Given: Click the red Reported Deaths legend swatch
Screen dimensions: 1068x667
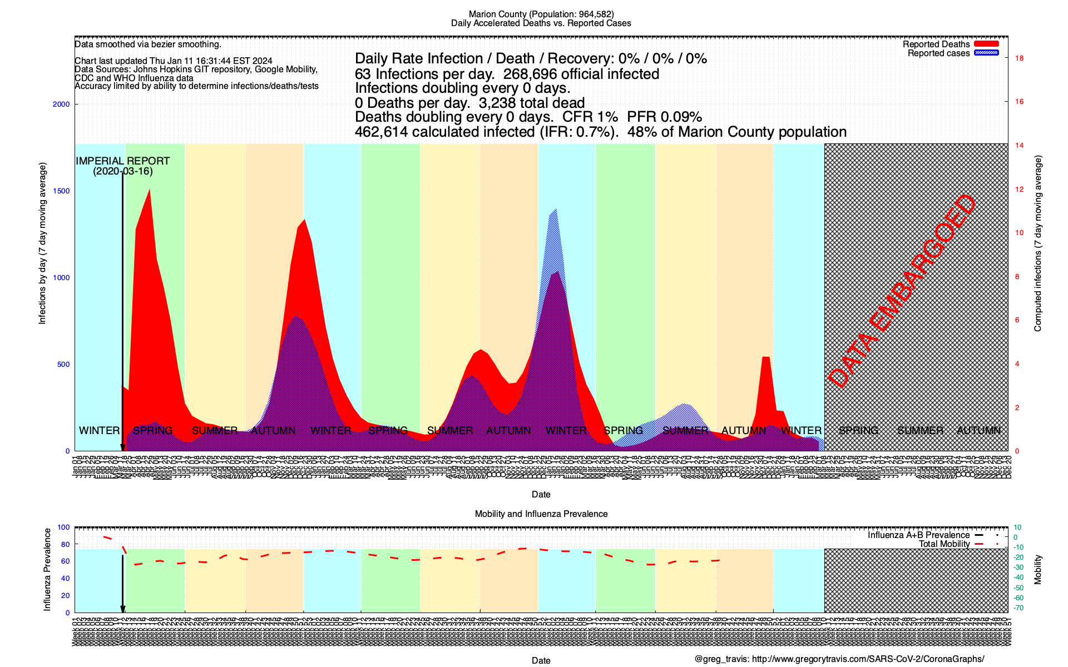Looking at the screenshot, I should [x=986, y=44].
